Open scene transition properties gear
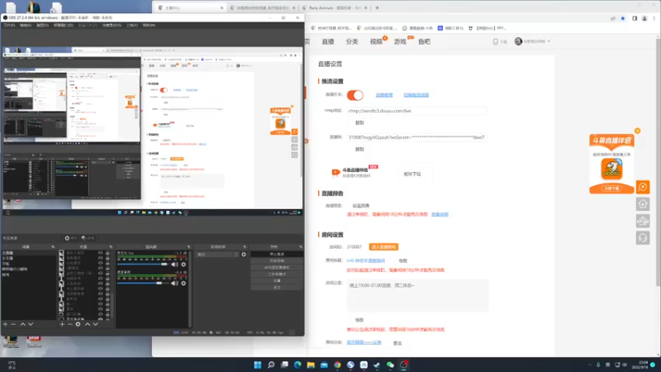661x372 pixels. pyautogui.click(x=244, y=255)
